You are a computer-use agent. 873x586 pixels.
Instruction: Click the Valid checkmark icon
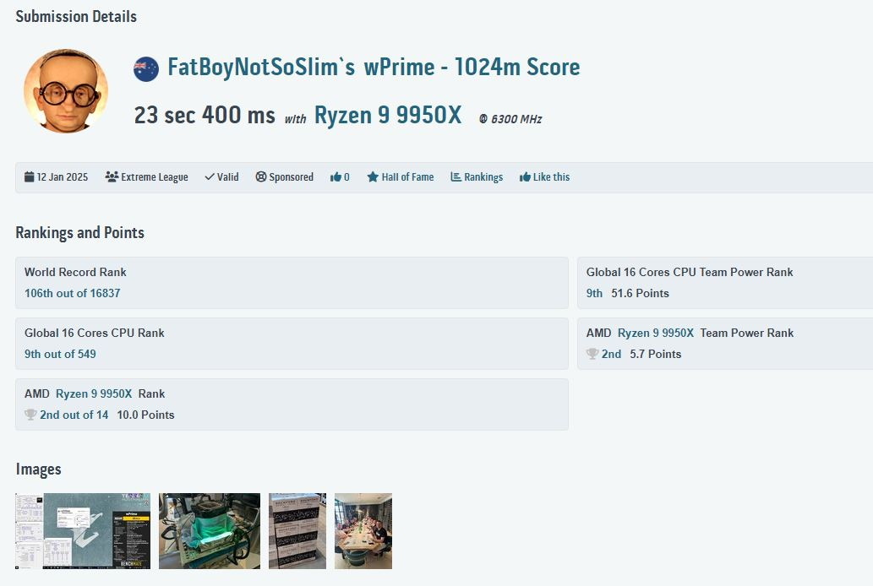[x=210, y=177]
